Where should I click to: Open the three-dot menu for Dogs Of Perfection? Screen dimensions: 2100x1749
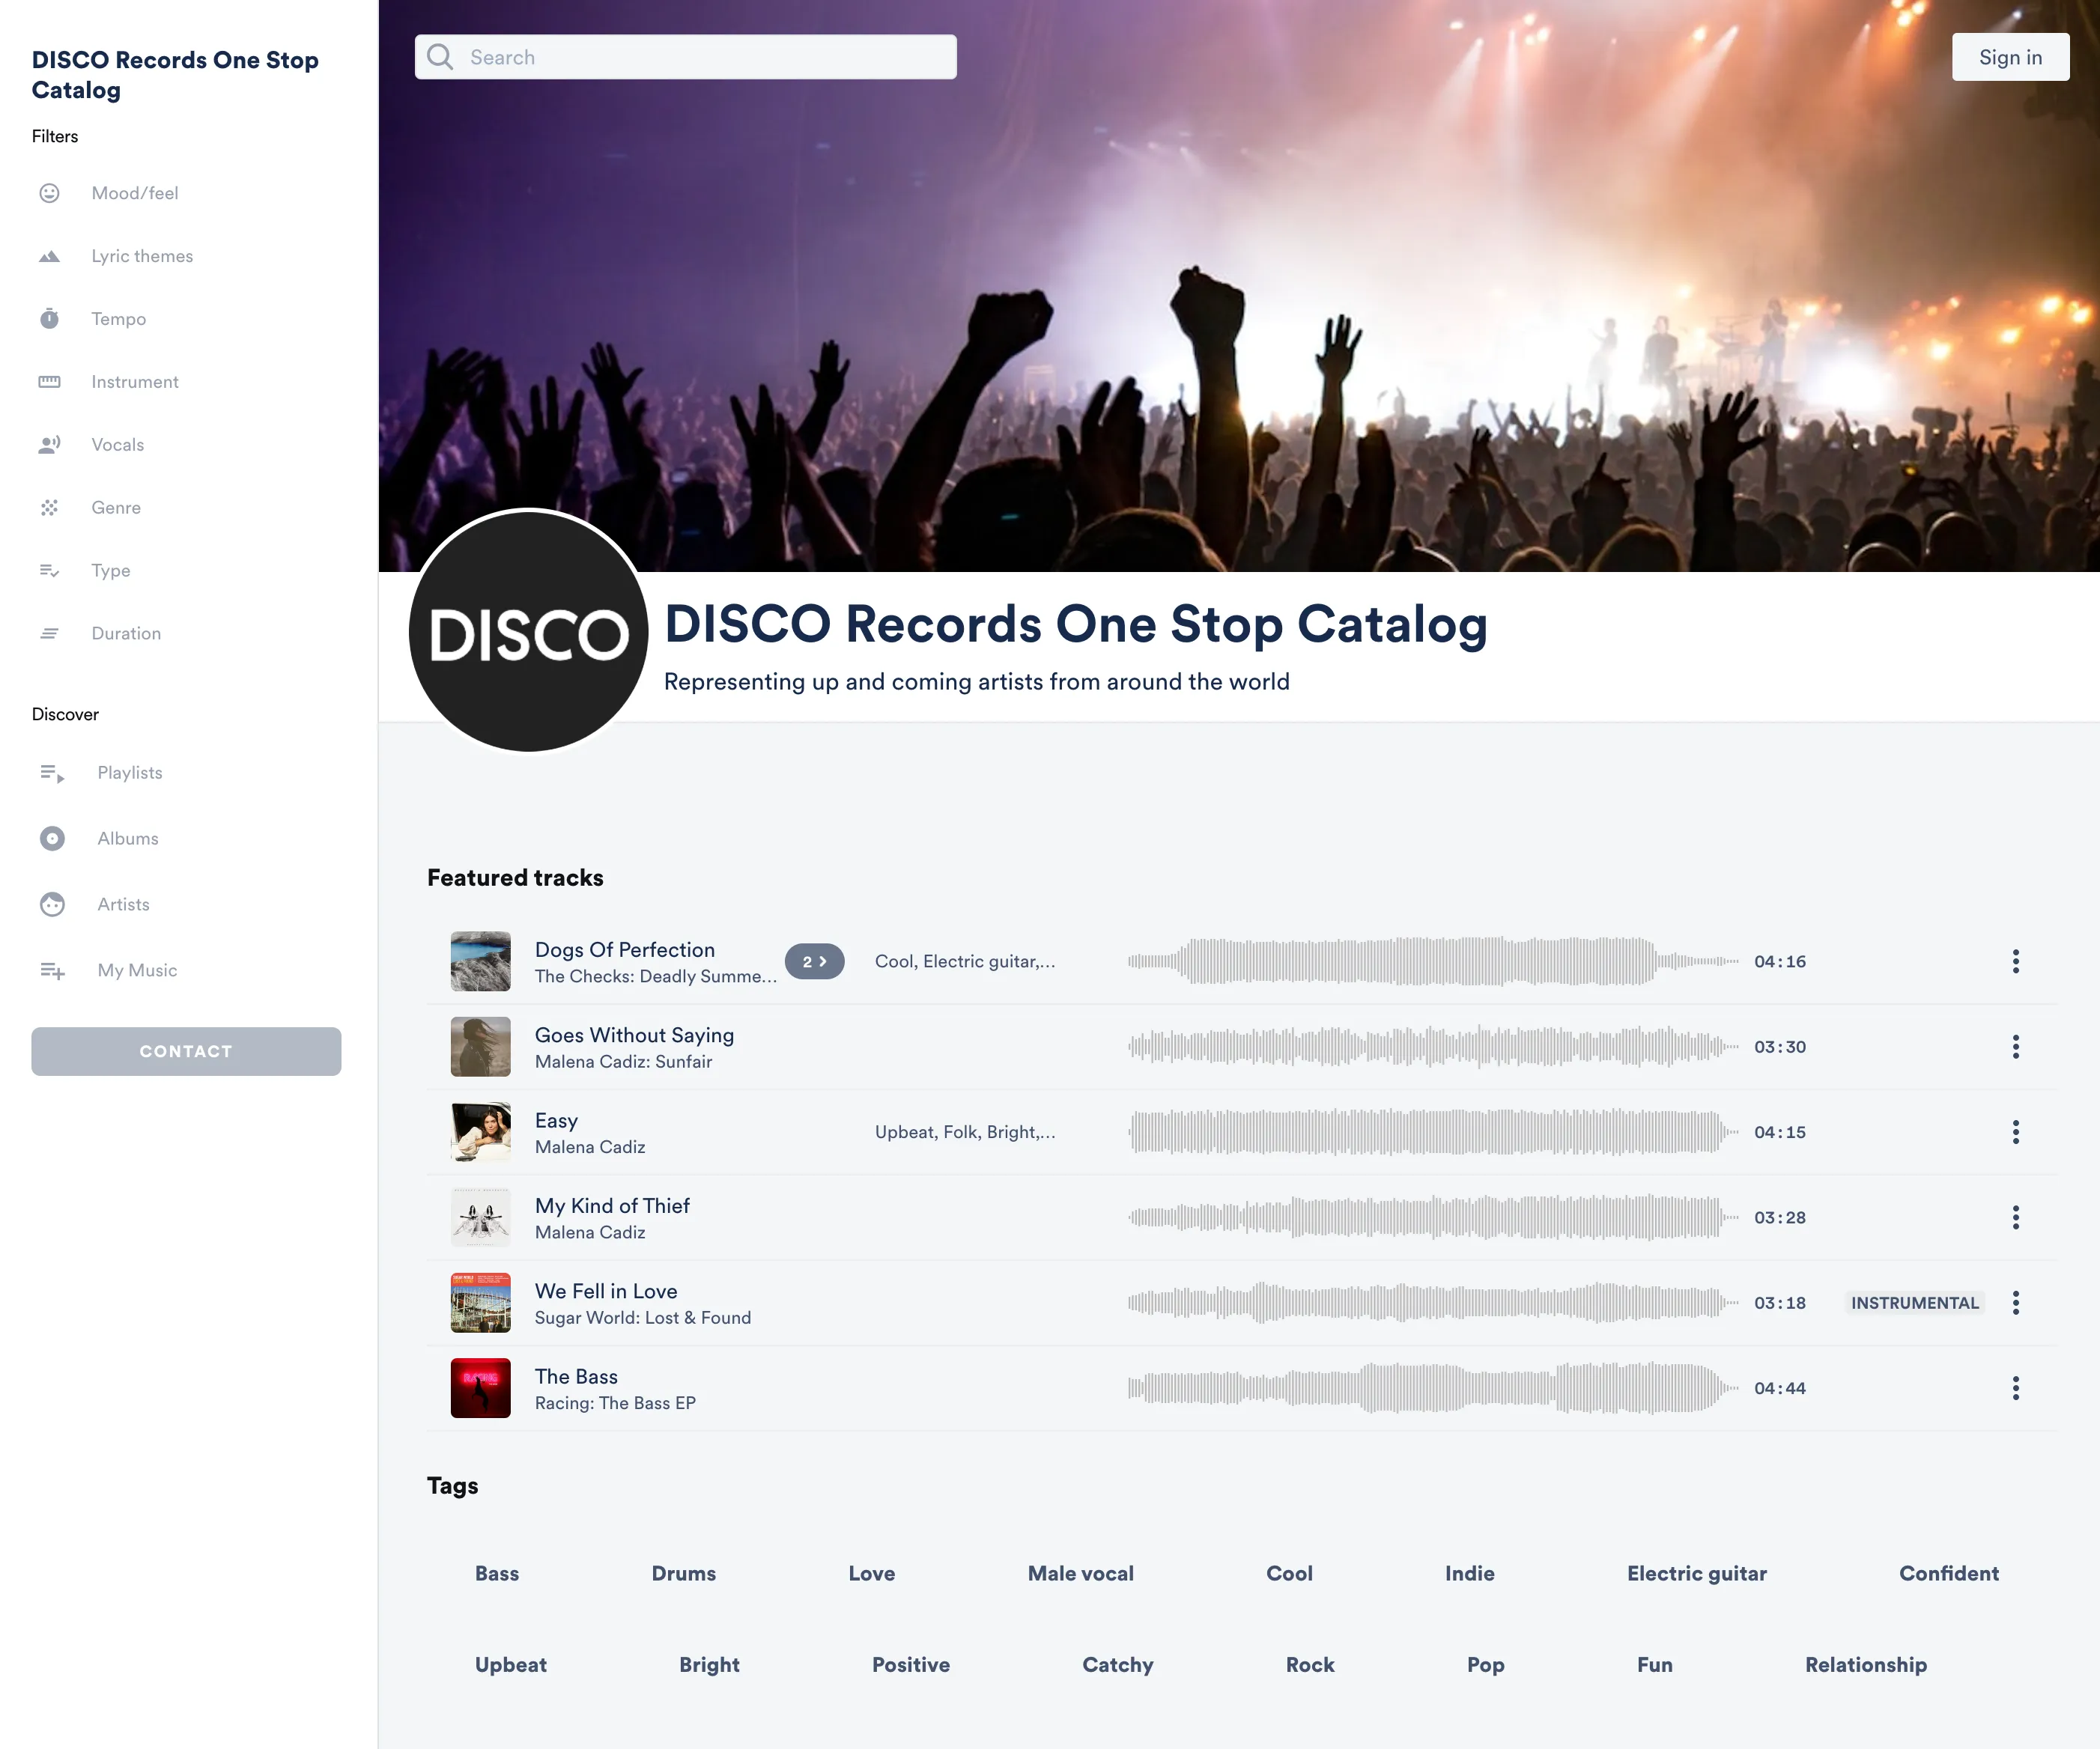pos(2016,961)
